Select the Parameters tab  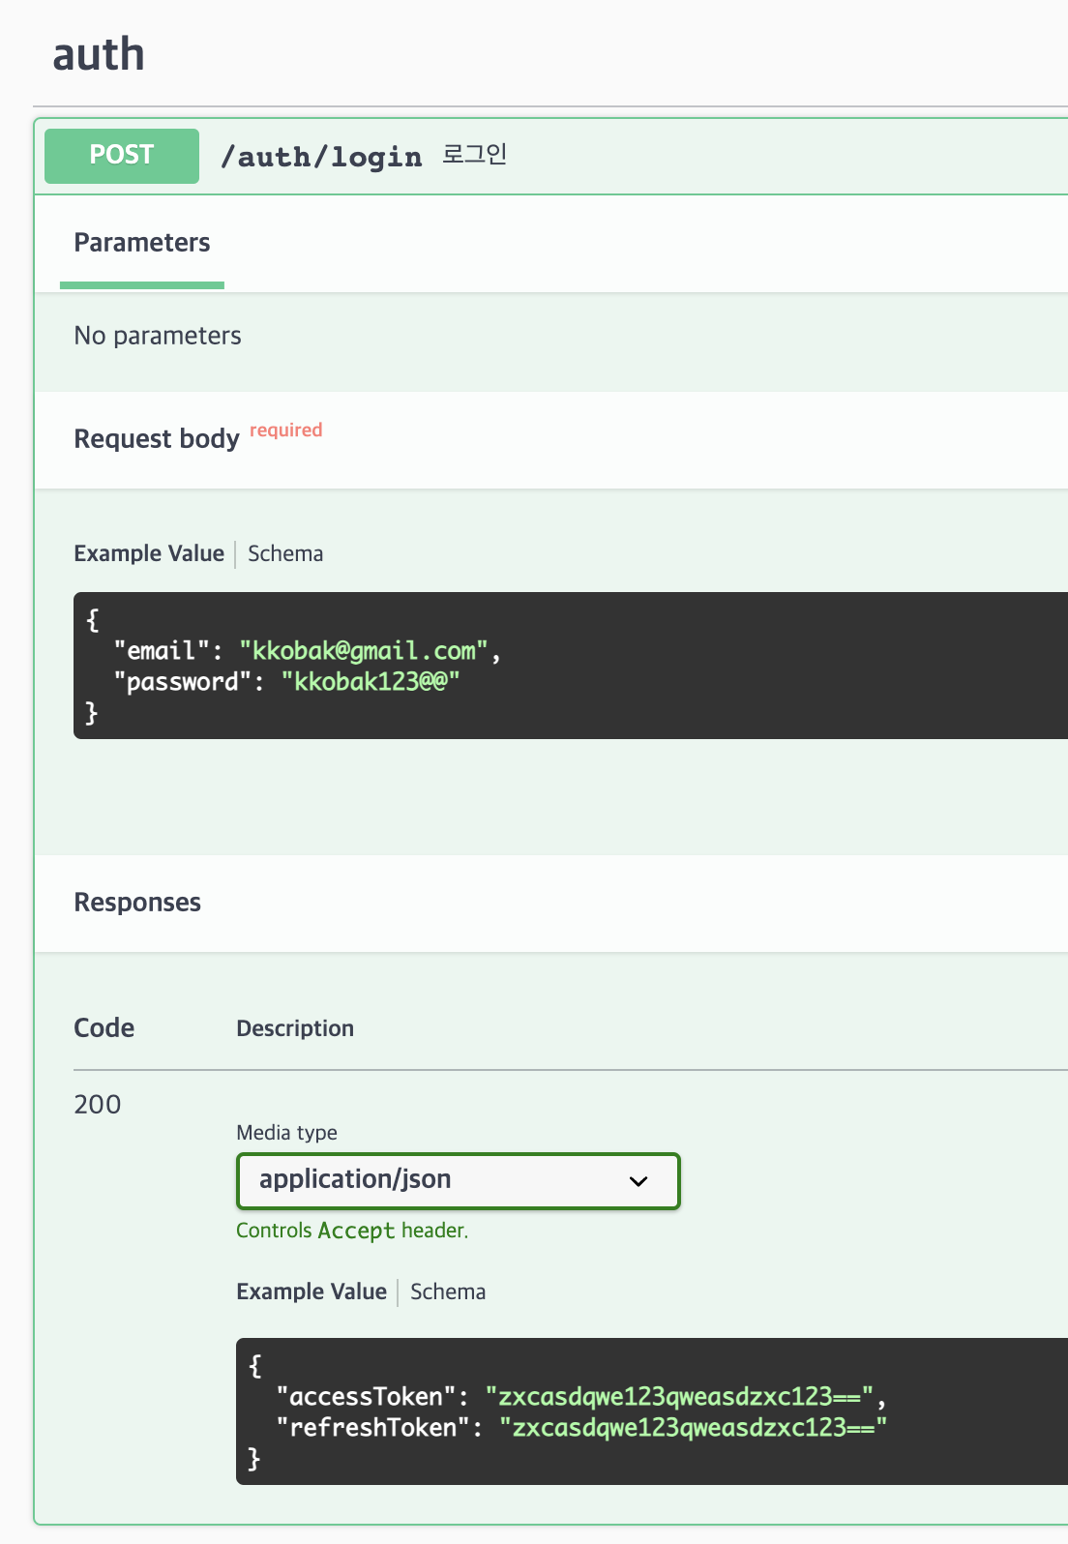click(142, 243)
